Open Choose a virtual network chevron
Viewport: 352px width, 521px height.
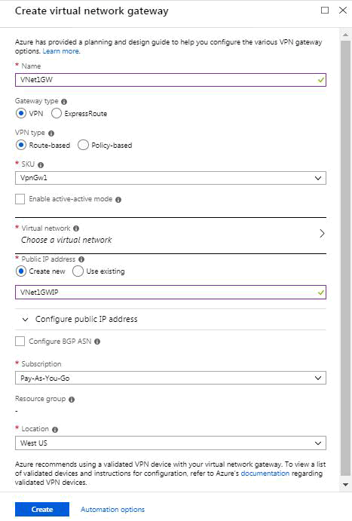pyautogui.click(x=322, y=233)
